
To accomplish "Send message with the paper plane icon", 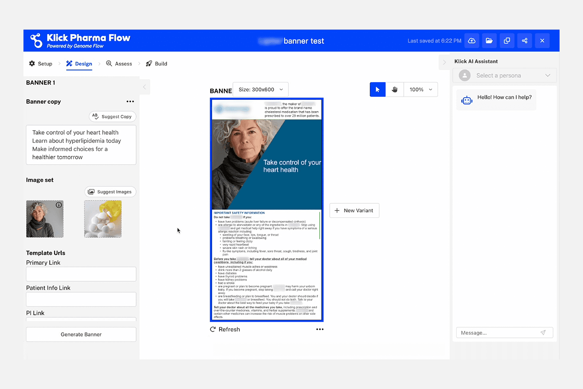I will (543, 333).
